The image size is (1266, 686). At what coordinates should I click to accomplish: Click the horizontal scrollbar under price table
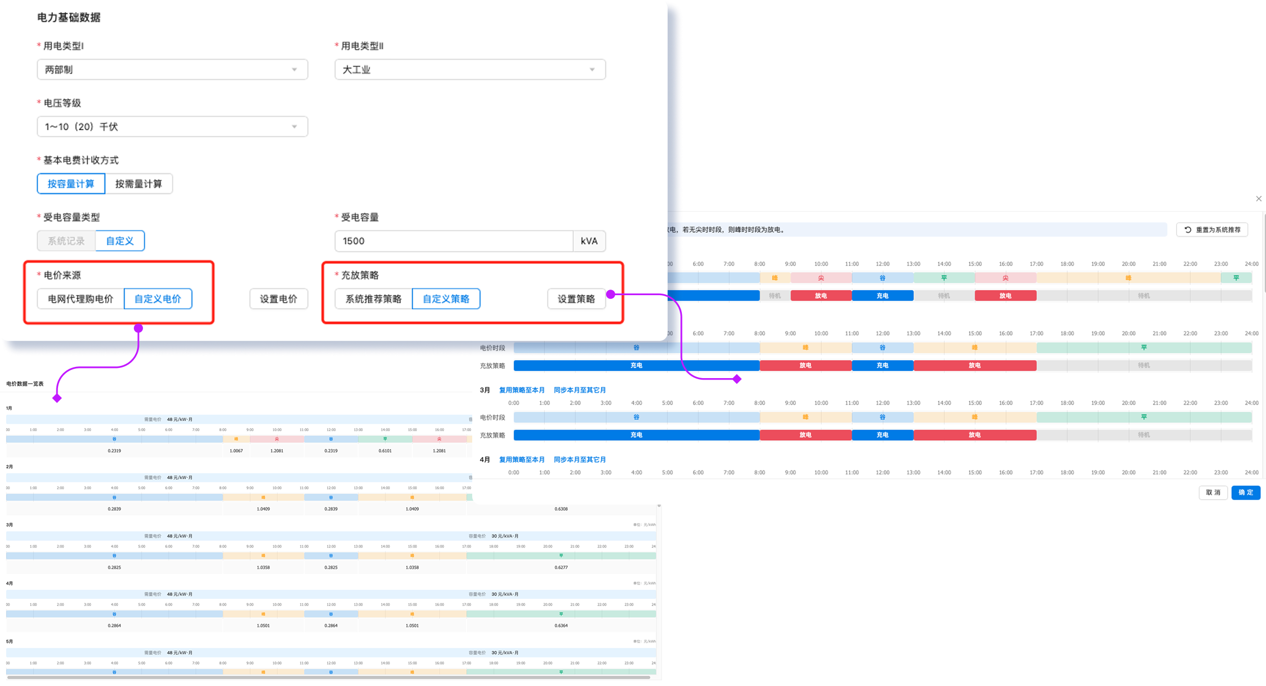coord(328,677)
